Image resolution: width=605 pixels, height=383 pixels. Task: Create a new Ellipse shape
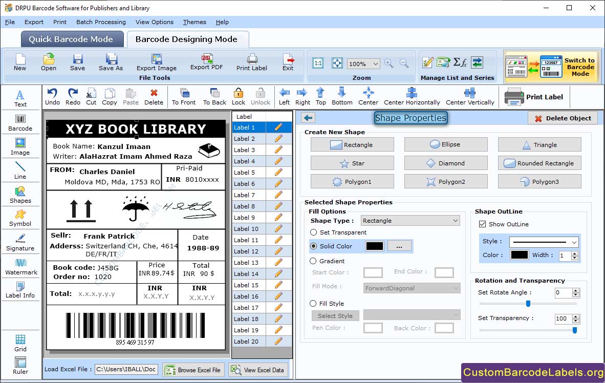(x=446, y=144)
